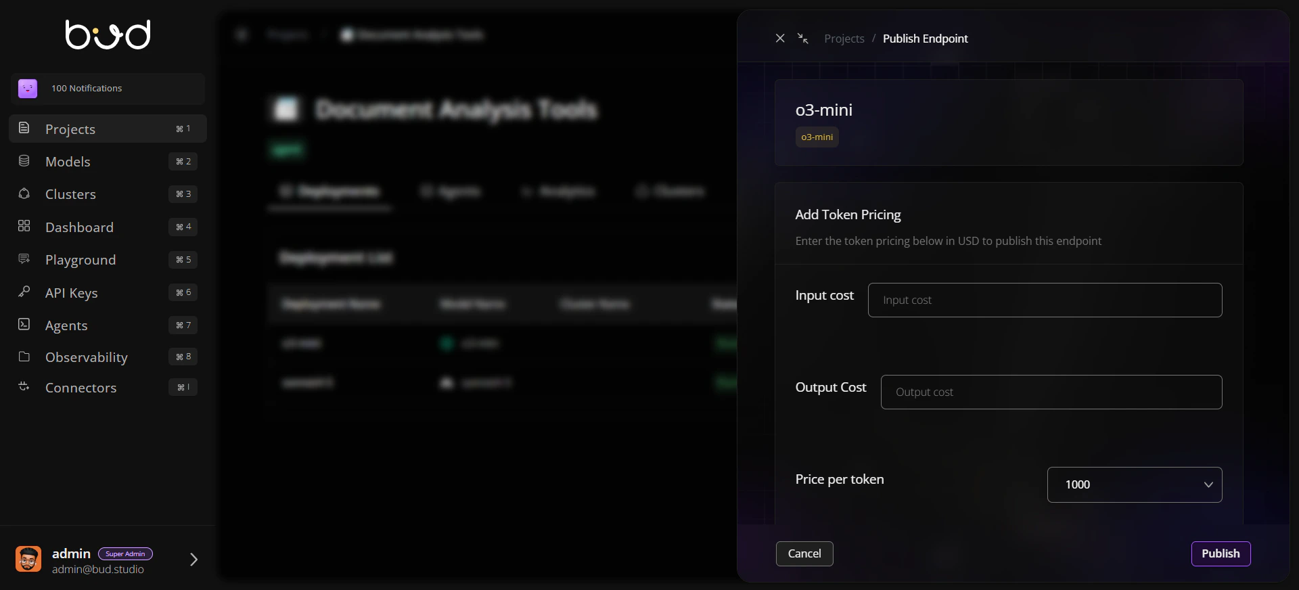Click the Output cost field
The width and height of the screenshot is (1299, 590).
[x=1051, y=392]
